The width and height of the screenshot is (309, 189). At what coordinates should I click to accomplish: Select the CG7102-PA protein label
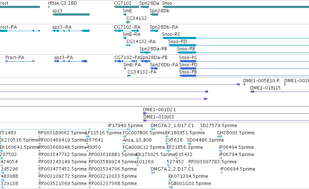point(127,57)
